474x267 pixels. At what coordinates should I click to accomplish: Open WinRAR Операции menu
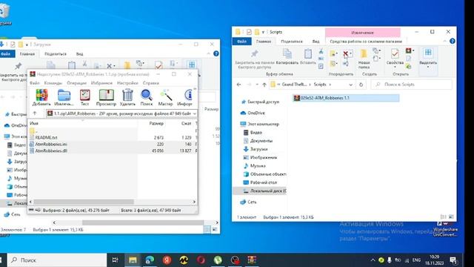(x=76, y=83)
